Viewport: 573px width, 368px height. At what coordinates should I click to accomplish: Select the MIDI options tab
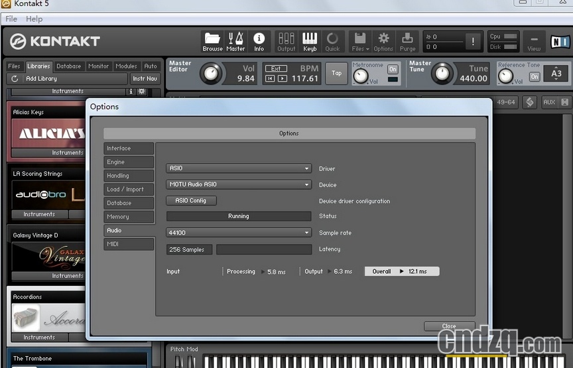129,244
